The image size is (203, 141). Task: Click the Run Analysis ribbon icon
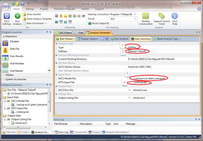(17, 19)
